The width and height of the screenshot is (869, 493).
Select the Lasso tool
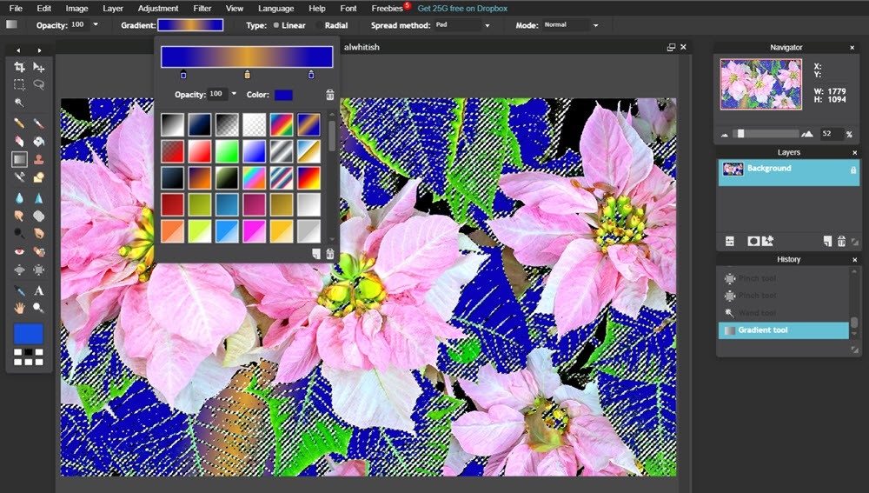pyautogui.click(x=39, y=84)
